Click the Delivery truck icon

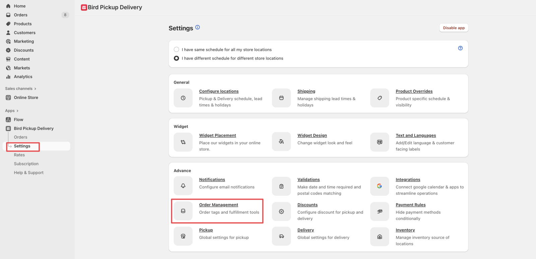click(x=281, y=236)
